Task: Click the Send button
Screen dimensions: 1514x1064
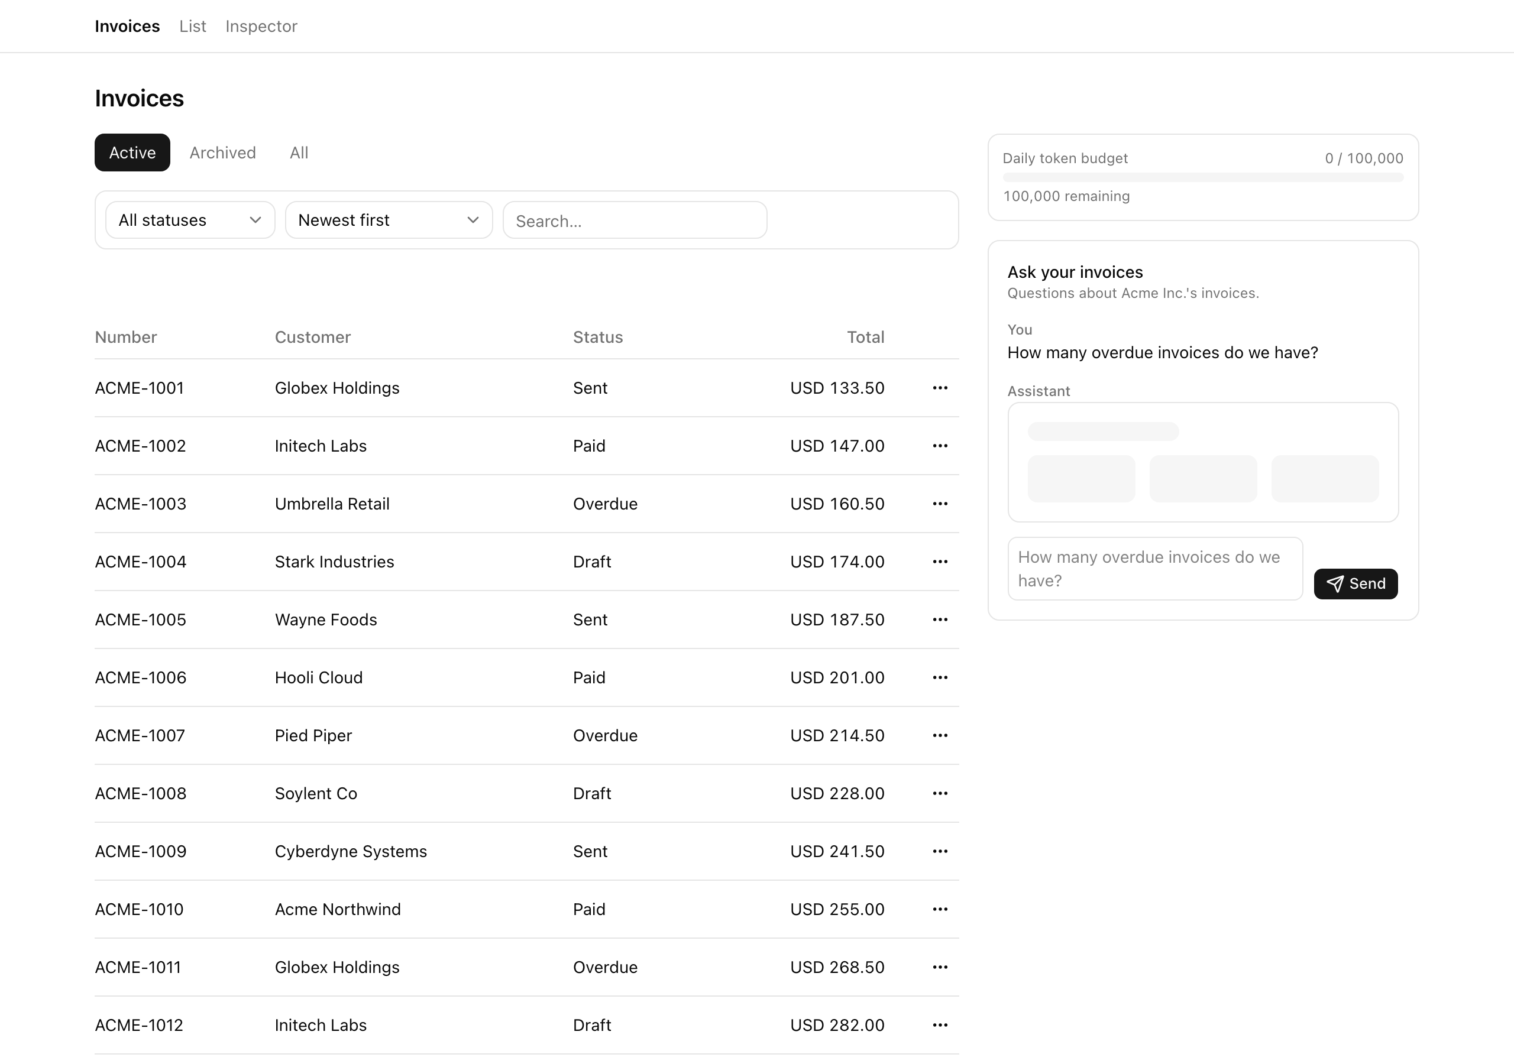Action: coord(1356,584)
